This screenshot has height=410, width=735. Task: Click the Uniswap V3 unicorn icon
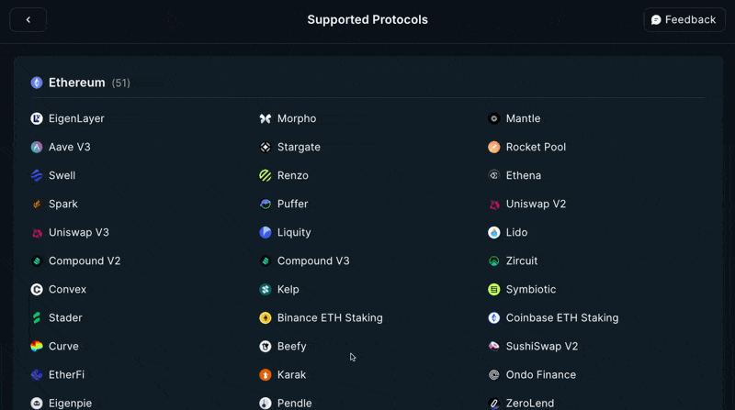coord(37,233)
